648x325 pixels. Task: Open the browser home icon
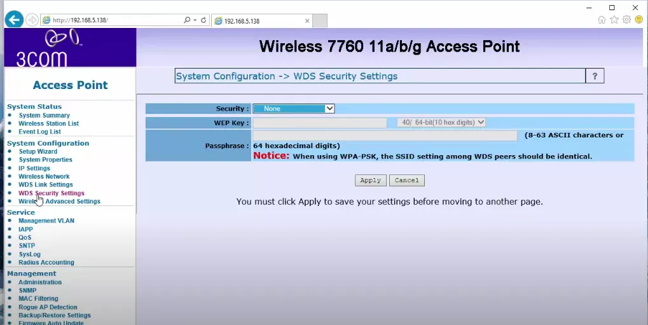(x=602, y=20)
